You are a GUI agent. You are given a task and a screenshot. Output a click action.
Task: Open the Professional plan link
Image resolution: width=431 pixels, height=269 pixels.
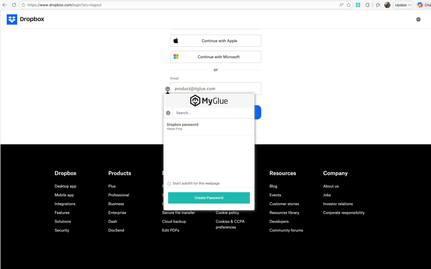119,195
